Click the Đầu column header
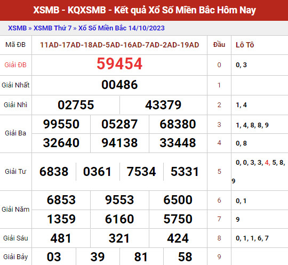The height and width of the screenshot is (265, 288). tap(219, 45)
